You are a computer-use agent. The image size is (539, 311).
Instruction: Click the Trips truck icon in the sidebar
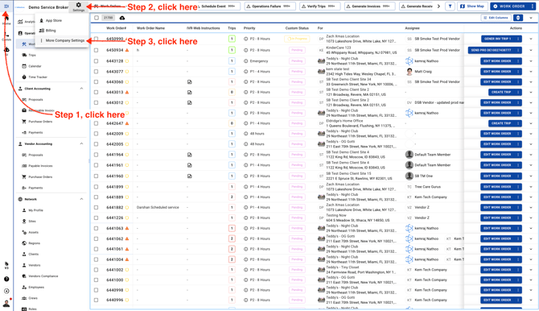click(24, 55)
